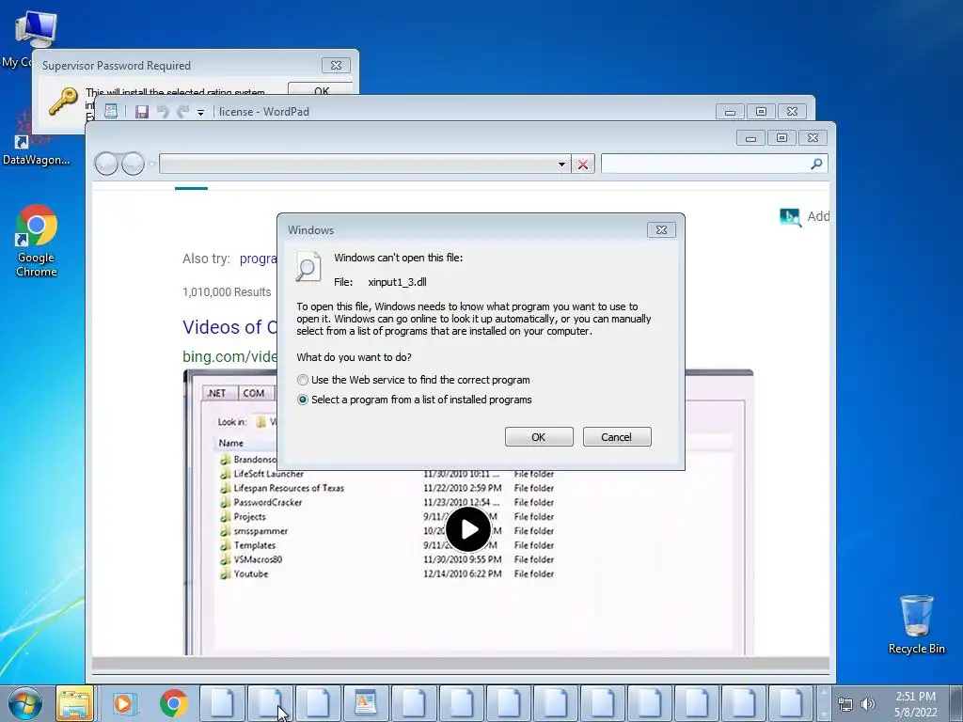Close the Windows dialog with X
The width and height of the screenshot is (963, 722).
661,229
